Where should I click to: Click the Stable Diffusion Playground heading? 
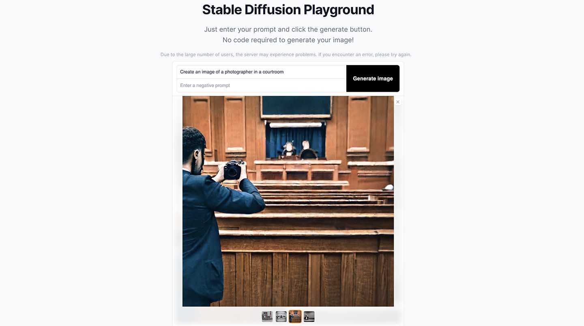coord(288,10)
